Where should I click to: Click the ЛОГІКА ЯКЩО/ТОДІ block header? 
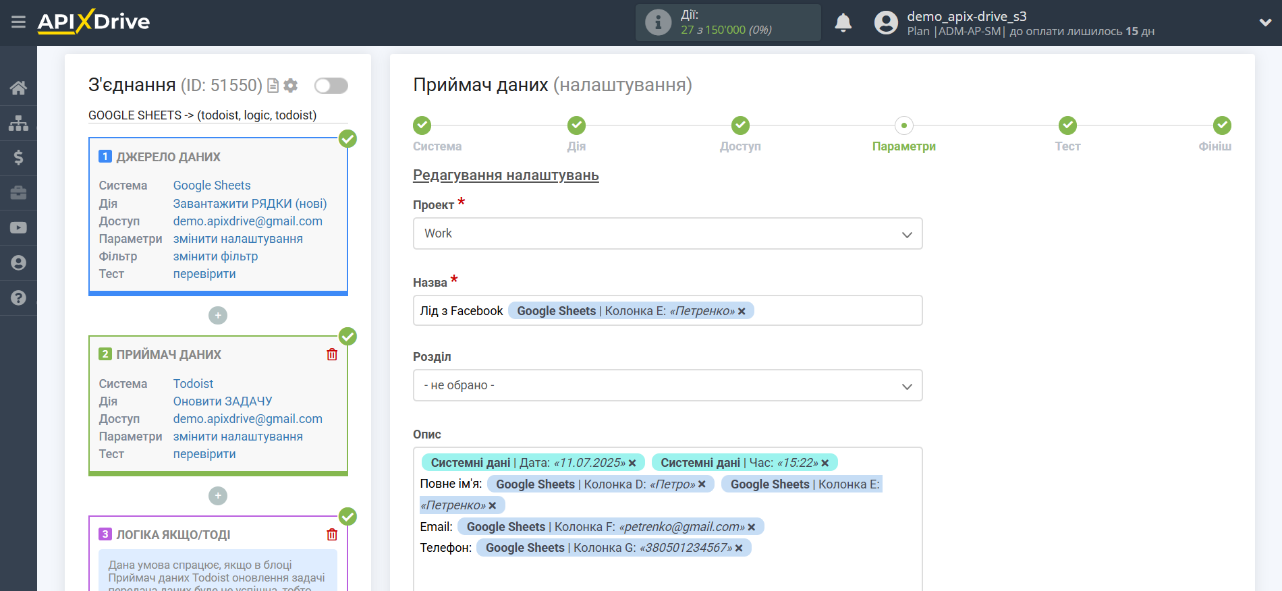173,535
